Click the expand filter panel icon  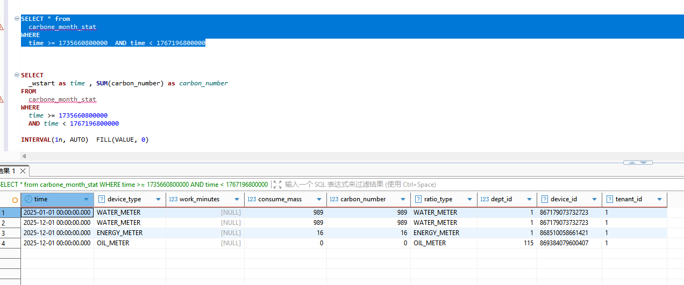point(277,185)
